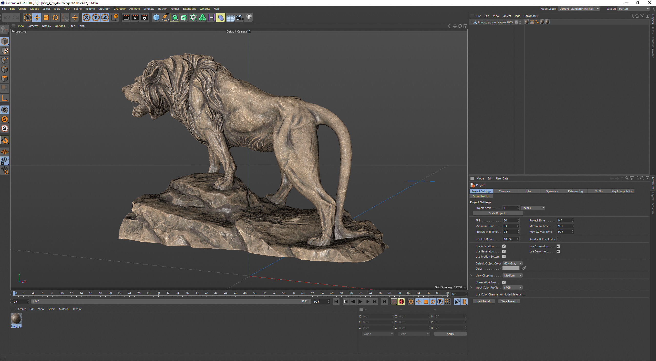Click the Floor environment icon
656x361 pixels.
(230, 18)
